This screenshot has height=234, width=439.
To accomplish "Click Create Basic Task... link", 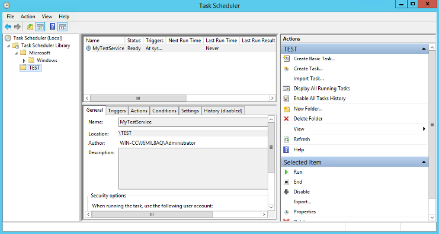I will (x=314, y=58).
